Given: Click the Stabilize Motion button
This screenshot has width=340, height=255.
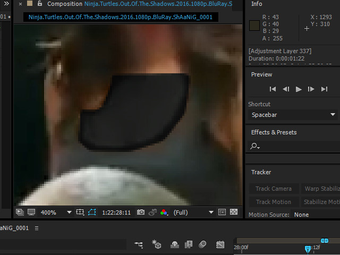Looking at the screenshot, I should point(321,202).
